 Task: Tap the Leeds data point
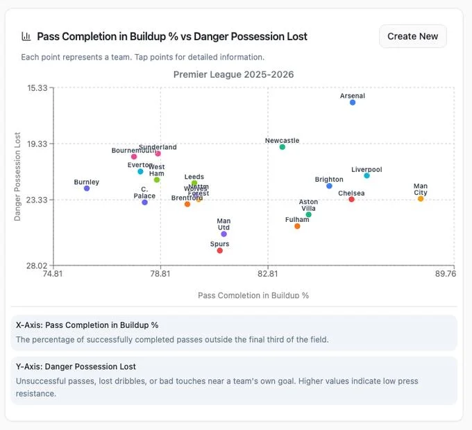[x=194, y=184]
